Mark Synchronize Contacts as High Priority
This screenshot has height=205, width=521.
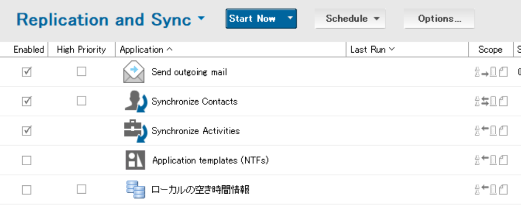click(82, 101)
